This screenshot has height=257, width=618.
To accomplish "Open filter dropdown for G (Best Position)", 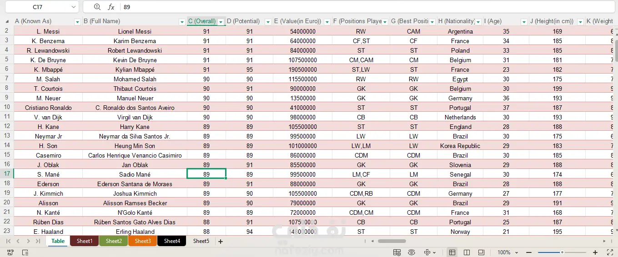I will [x=432, y=22].
